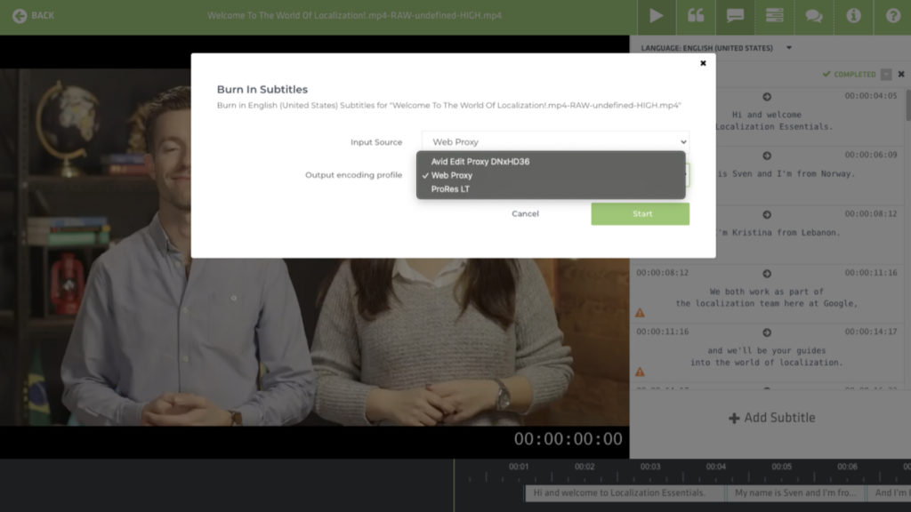Select 'Hi and welcome' clip on timeline
Viewport: 911px width, 512px height.
tap(618, 492)
